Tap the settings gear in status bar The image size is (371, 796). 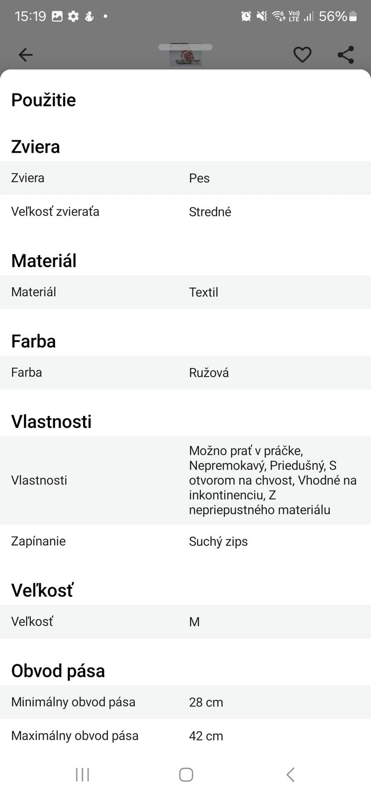pos(73,16)
